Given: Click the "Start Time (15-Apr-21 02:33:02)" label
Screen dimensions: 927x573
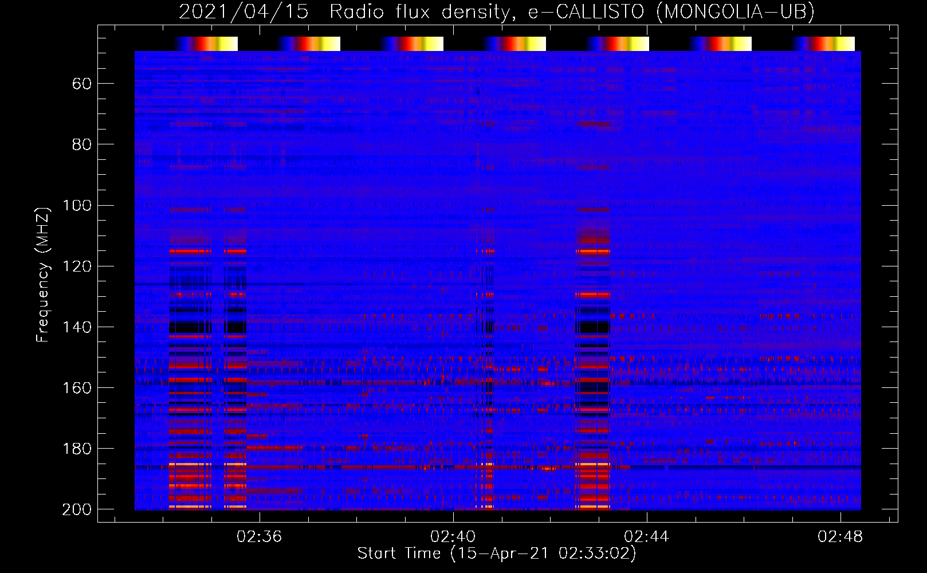Looking at the screenshot, I should click(497, 554).
